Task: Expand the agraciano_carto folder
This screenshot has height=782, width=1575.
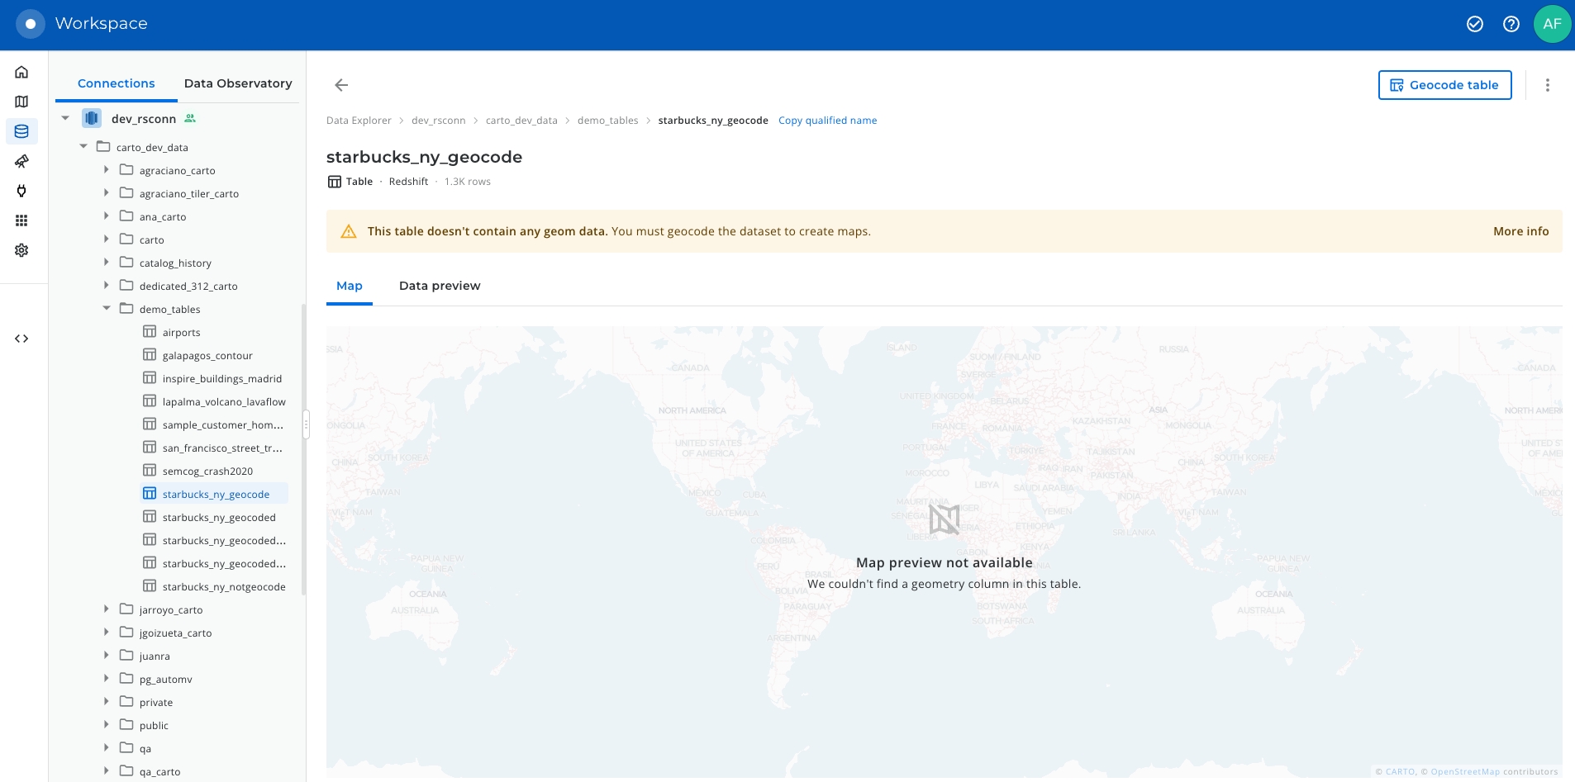Action: point(107,170)
